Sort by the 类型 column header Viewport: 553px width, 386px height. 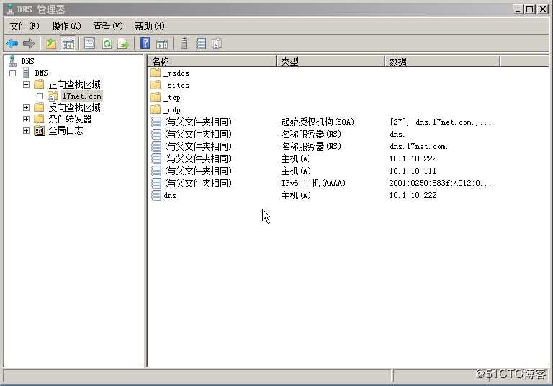[x=331, y=61]
